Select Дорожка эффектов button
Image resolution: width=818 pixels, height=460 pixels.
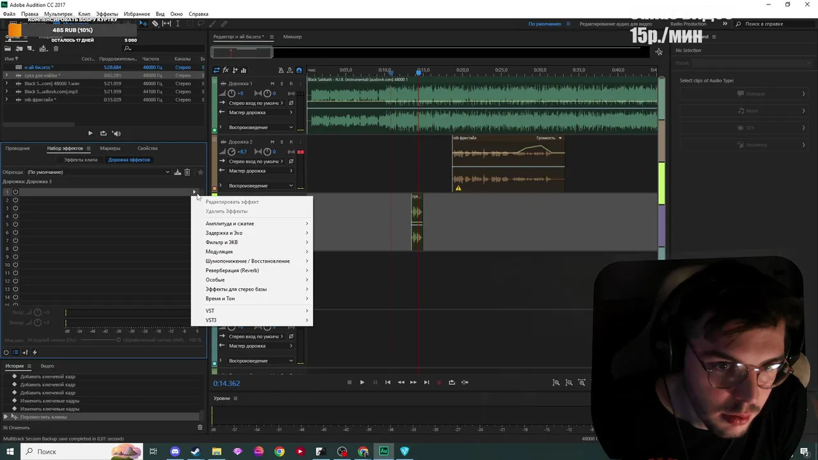129,160
